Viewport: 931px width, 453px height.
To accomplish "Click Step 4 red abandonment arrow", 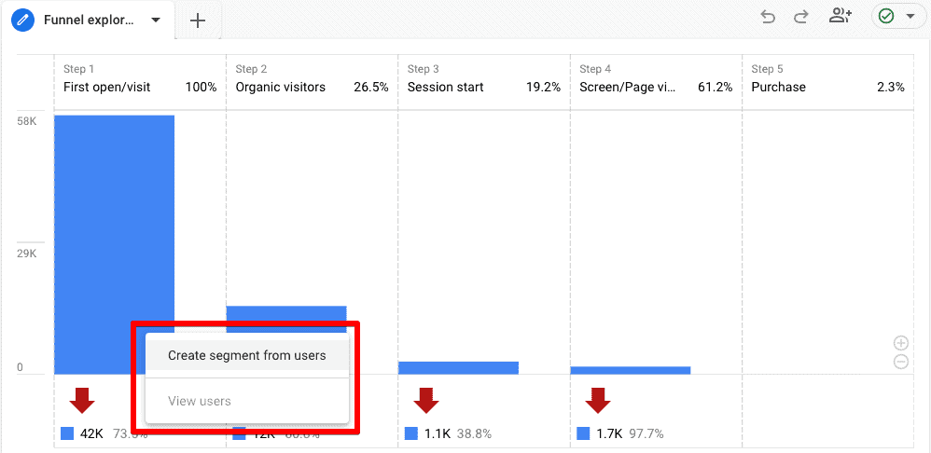I will [598, 400].
